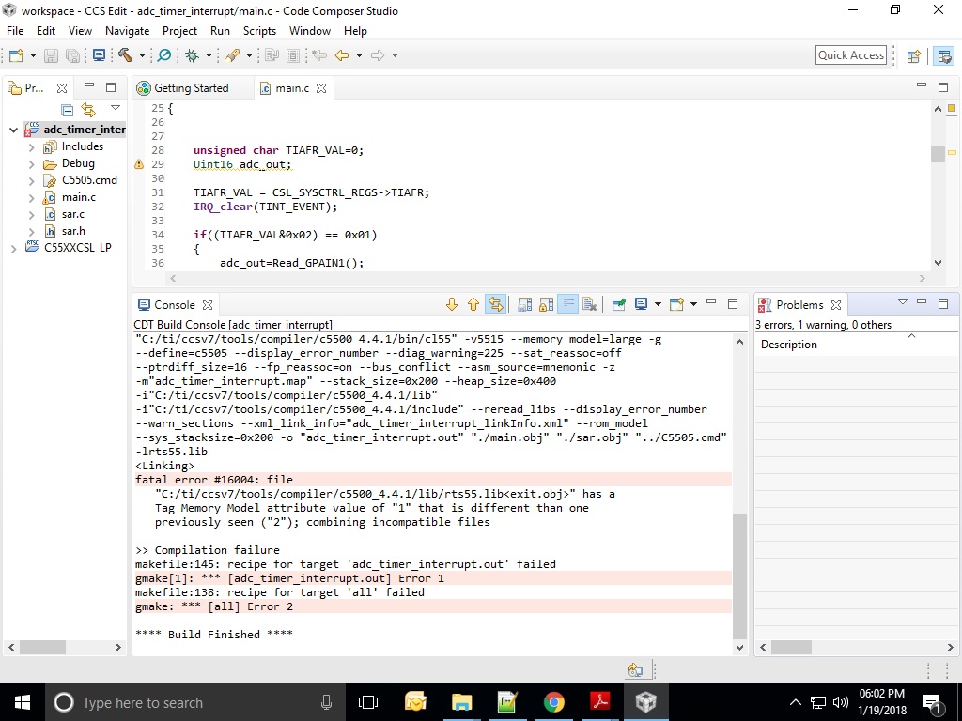Build project with the hammer icon
Screen dimensions: 962x721
126,55
